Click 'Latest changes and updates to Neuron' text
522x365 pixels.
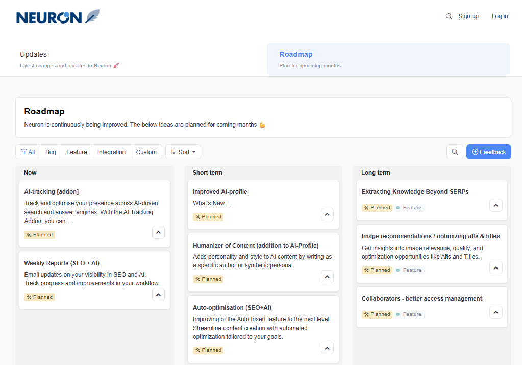tap(66, 66)
